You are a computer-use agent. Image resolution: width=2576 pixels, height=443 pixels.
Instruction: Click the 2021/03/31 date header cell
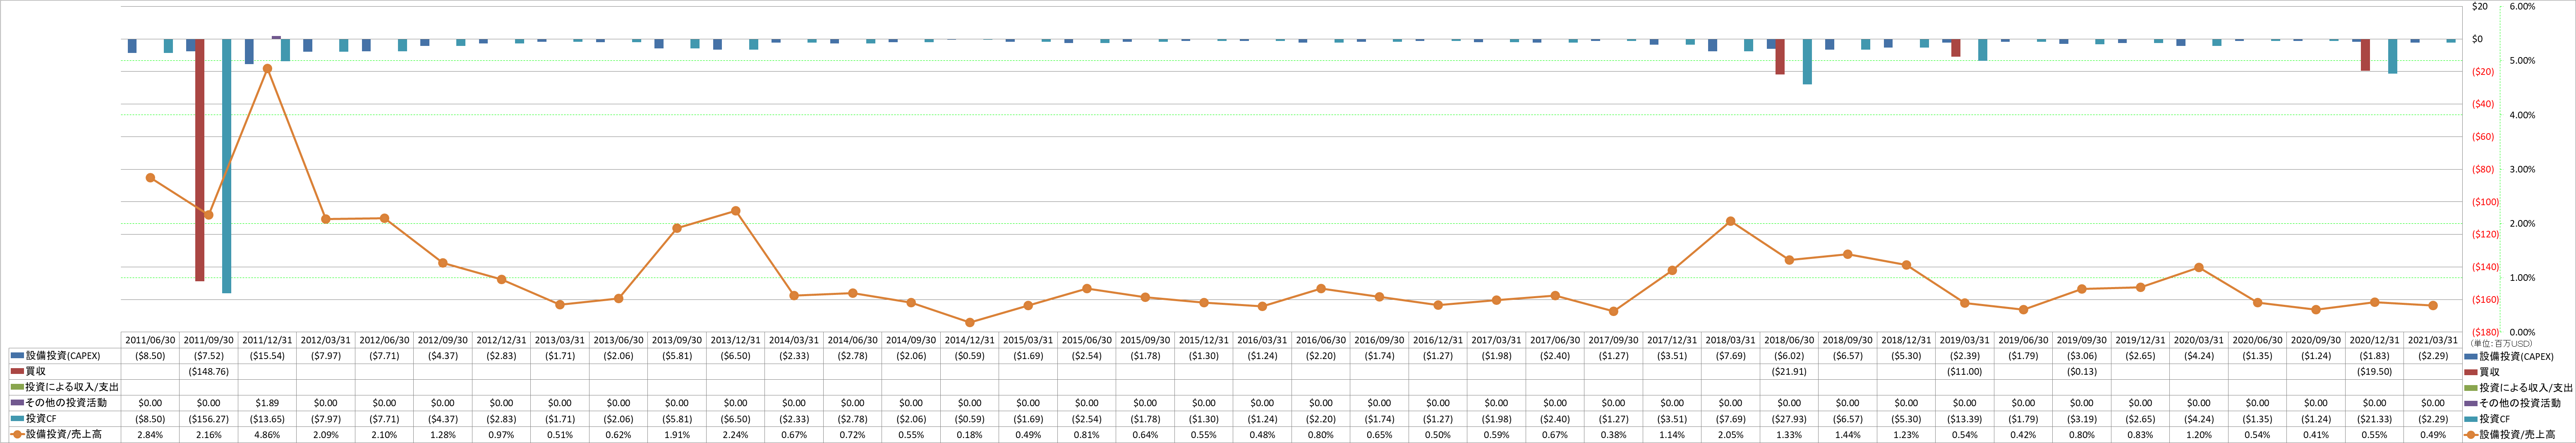click(2432, 340)
